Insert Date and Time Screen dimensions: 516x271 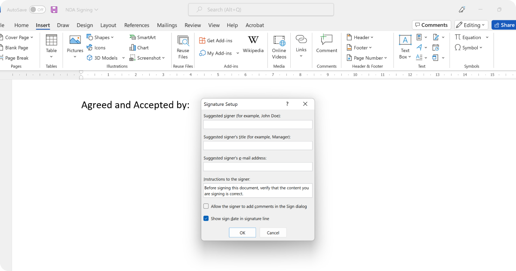click(436, 48)
